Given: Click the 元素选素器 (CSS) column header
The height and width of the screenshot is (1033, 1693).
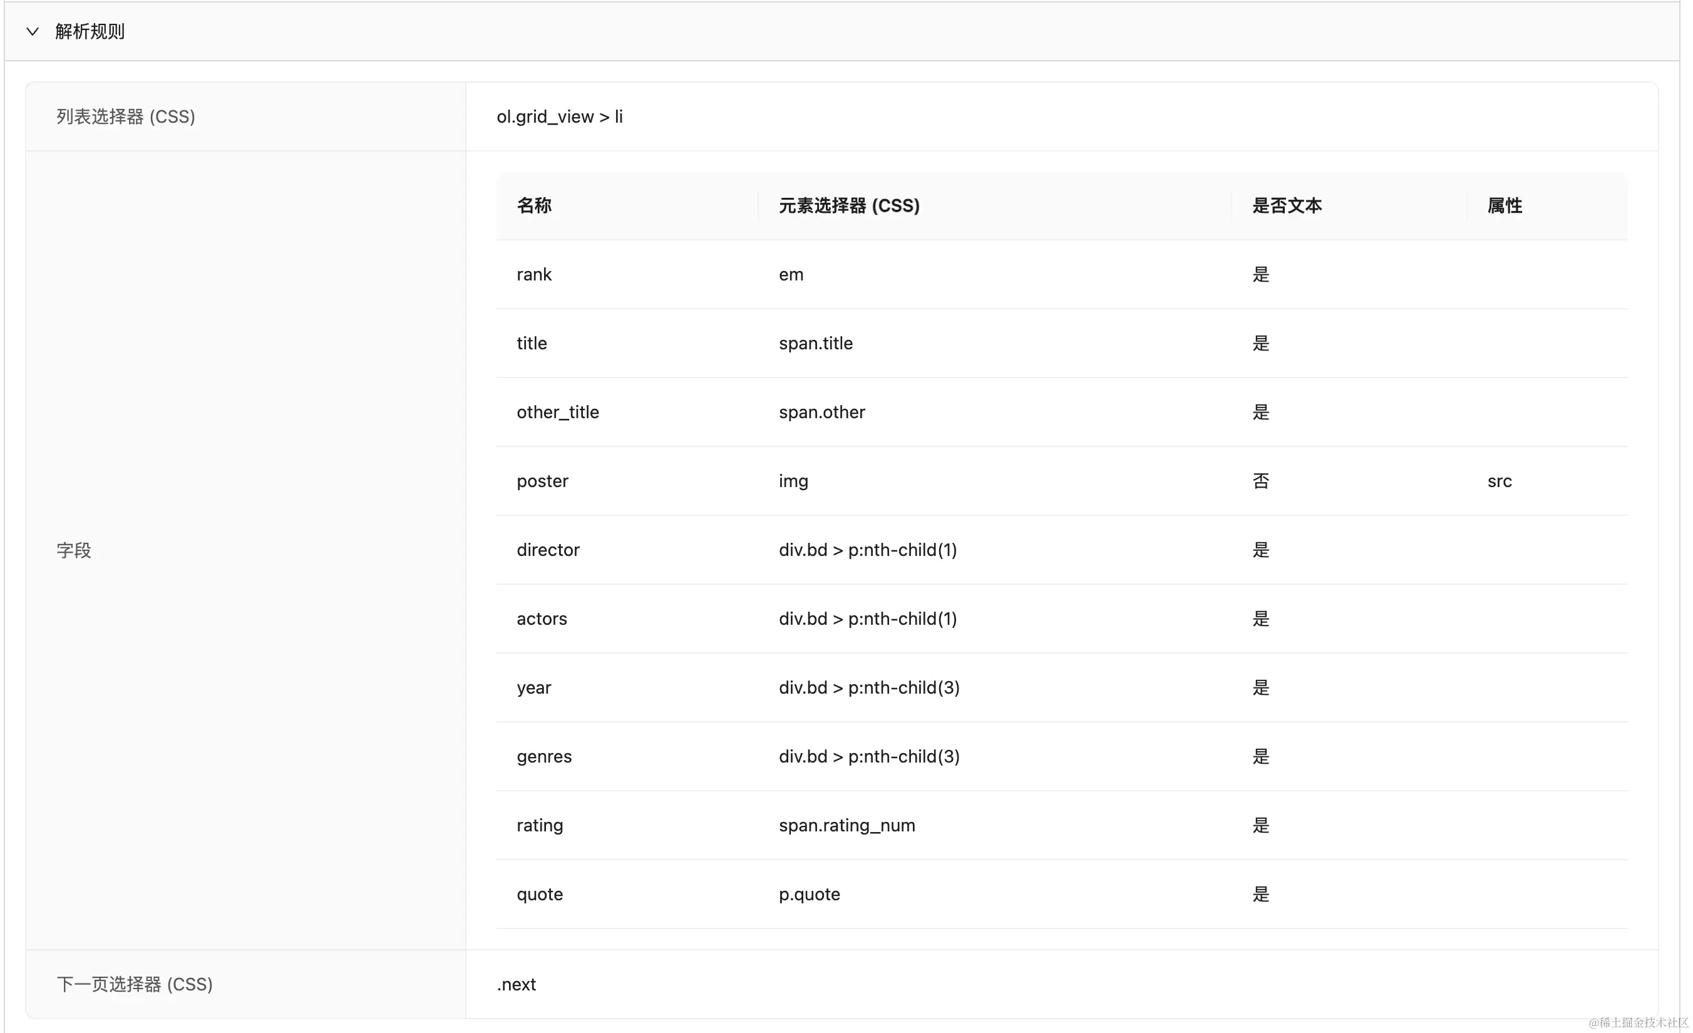Looking at the screenshot, I should click(x=849, y=205).
